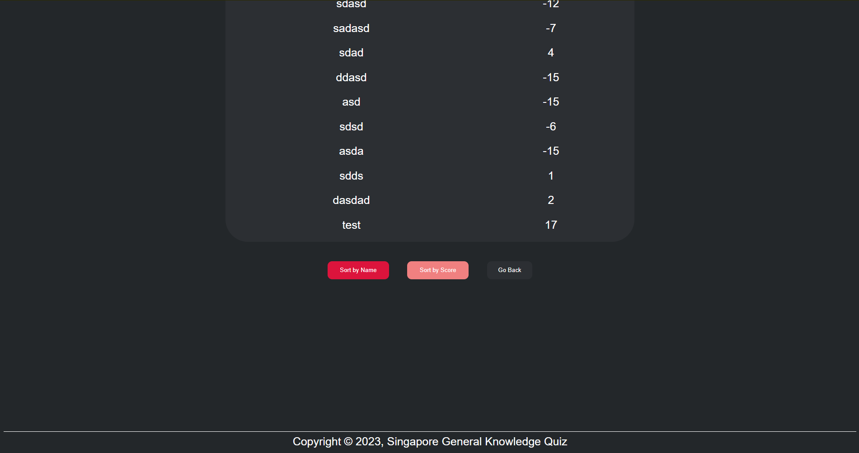Click the Sort by Name button
859x453 pixels.
[358, 270]
